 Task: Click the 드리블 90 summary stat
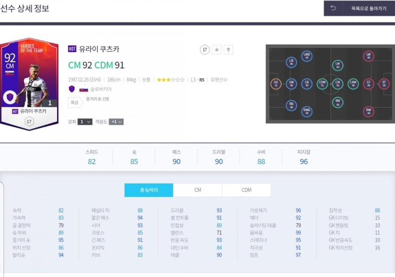(x=219, y=157)
